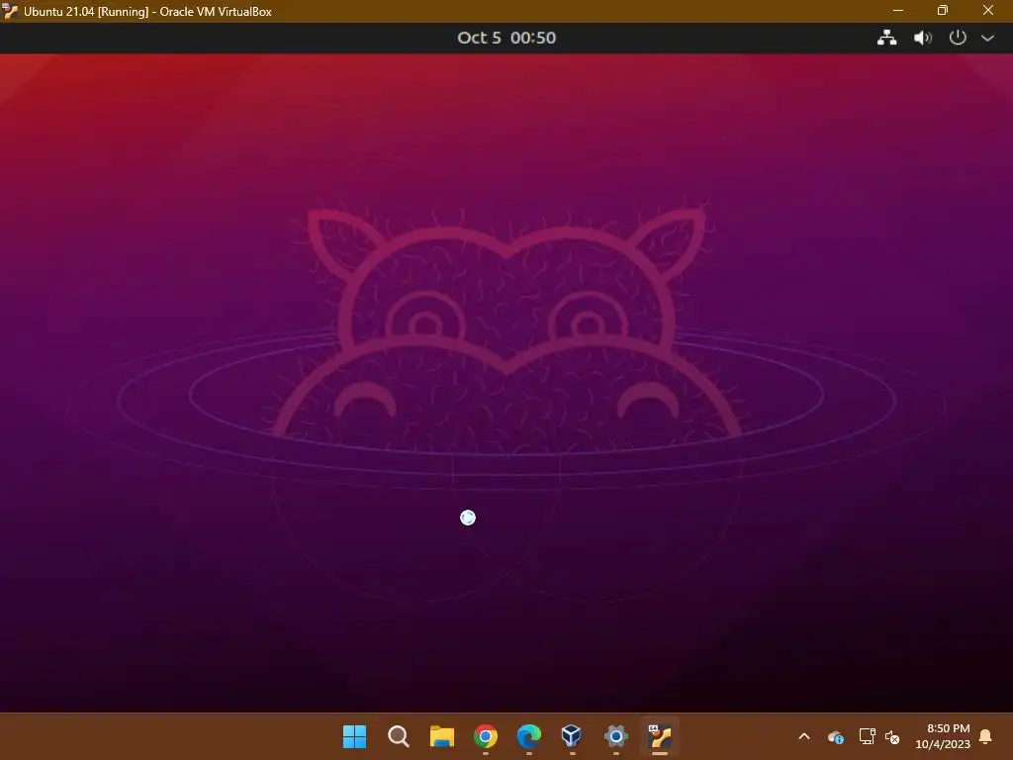
Task: Switch to Microsoft Edge in the taskbar
Action: click(529, 736)
